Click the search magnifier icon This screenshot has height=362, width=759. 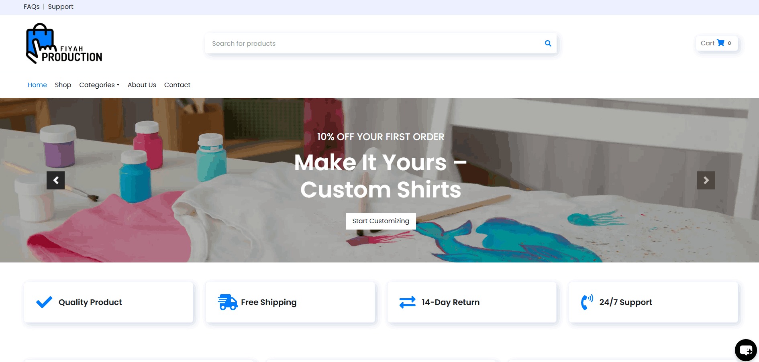point(548,43)
